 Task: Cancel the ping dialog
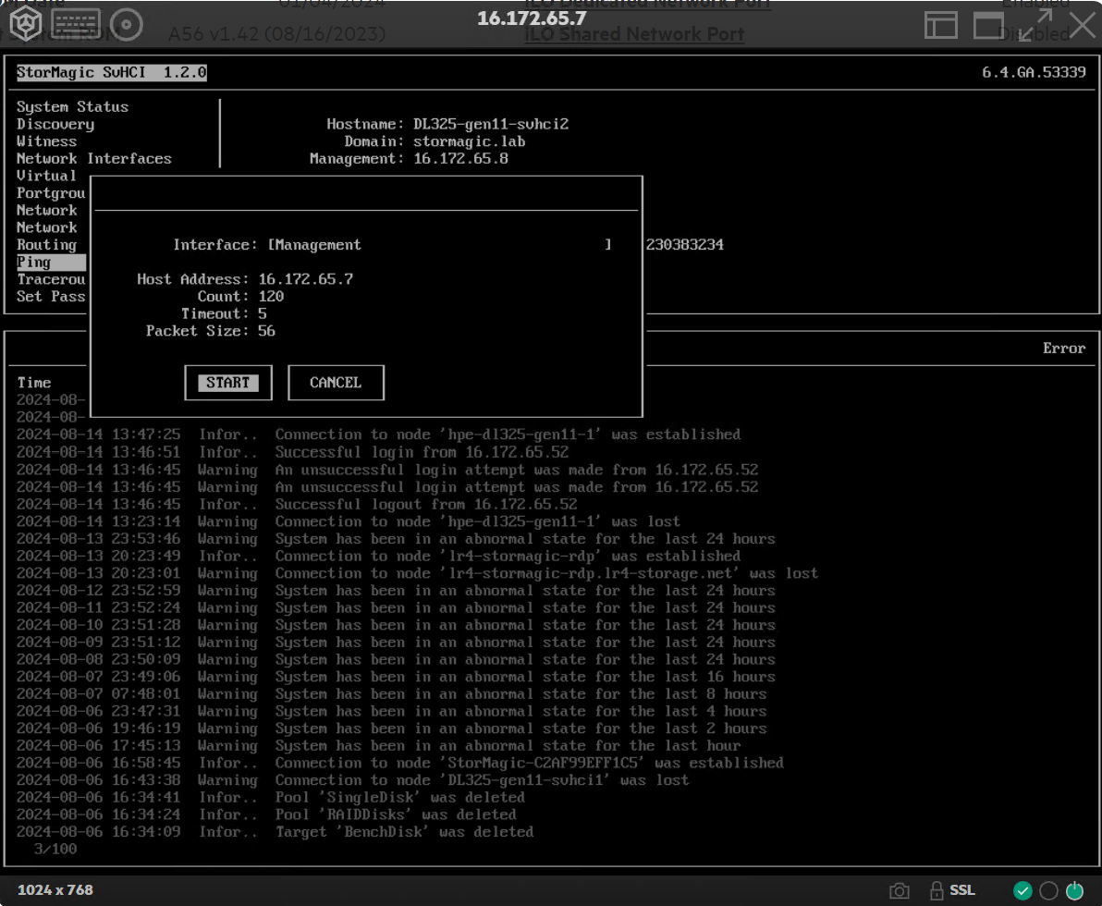pyautogui.click(x=336, y=383)
